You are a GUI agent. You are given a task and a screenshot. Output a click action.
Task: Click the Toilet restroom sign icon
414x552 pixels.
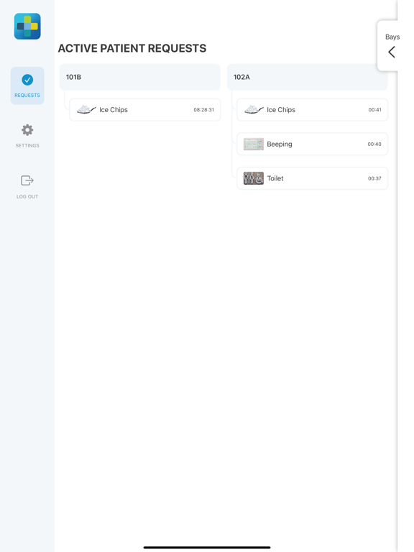(x=254, y=178)
